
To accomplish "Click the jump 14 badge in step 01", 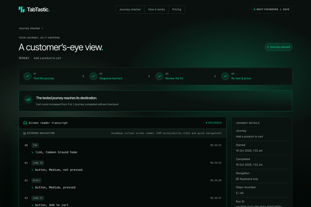I will (38, 163).
